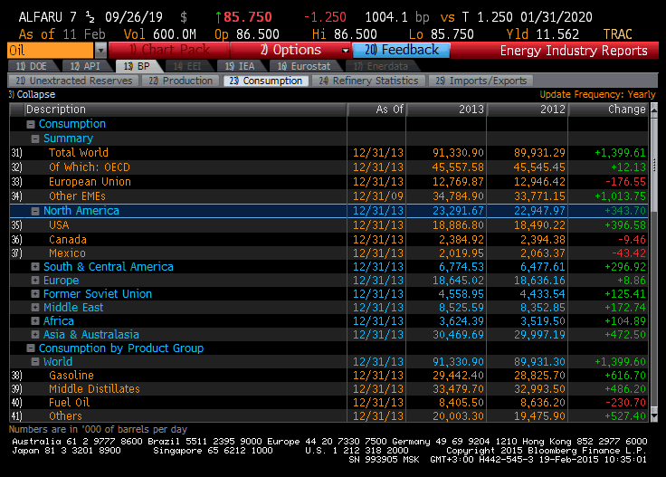The width and height of the screenshot is (666, 477).
Task: Open the Unextracted Reserves subtab
Action: coord(74,81)
